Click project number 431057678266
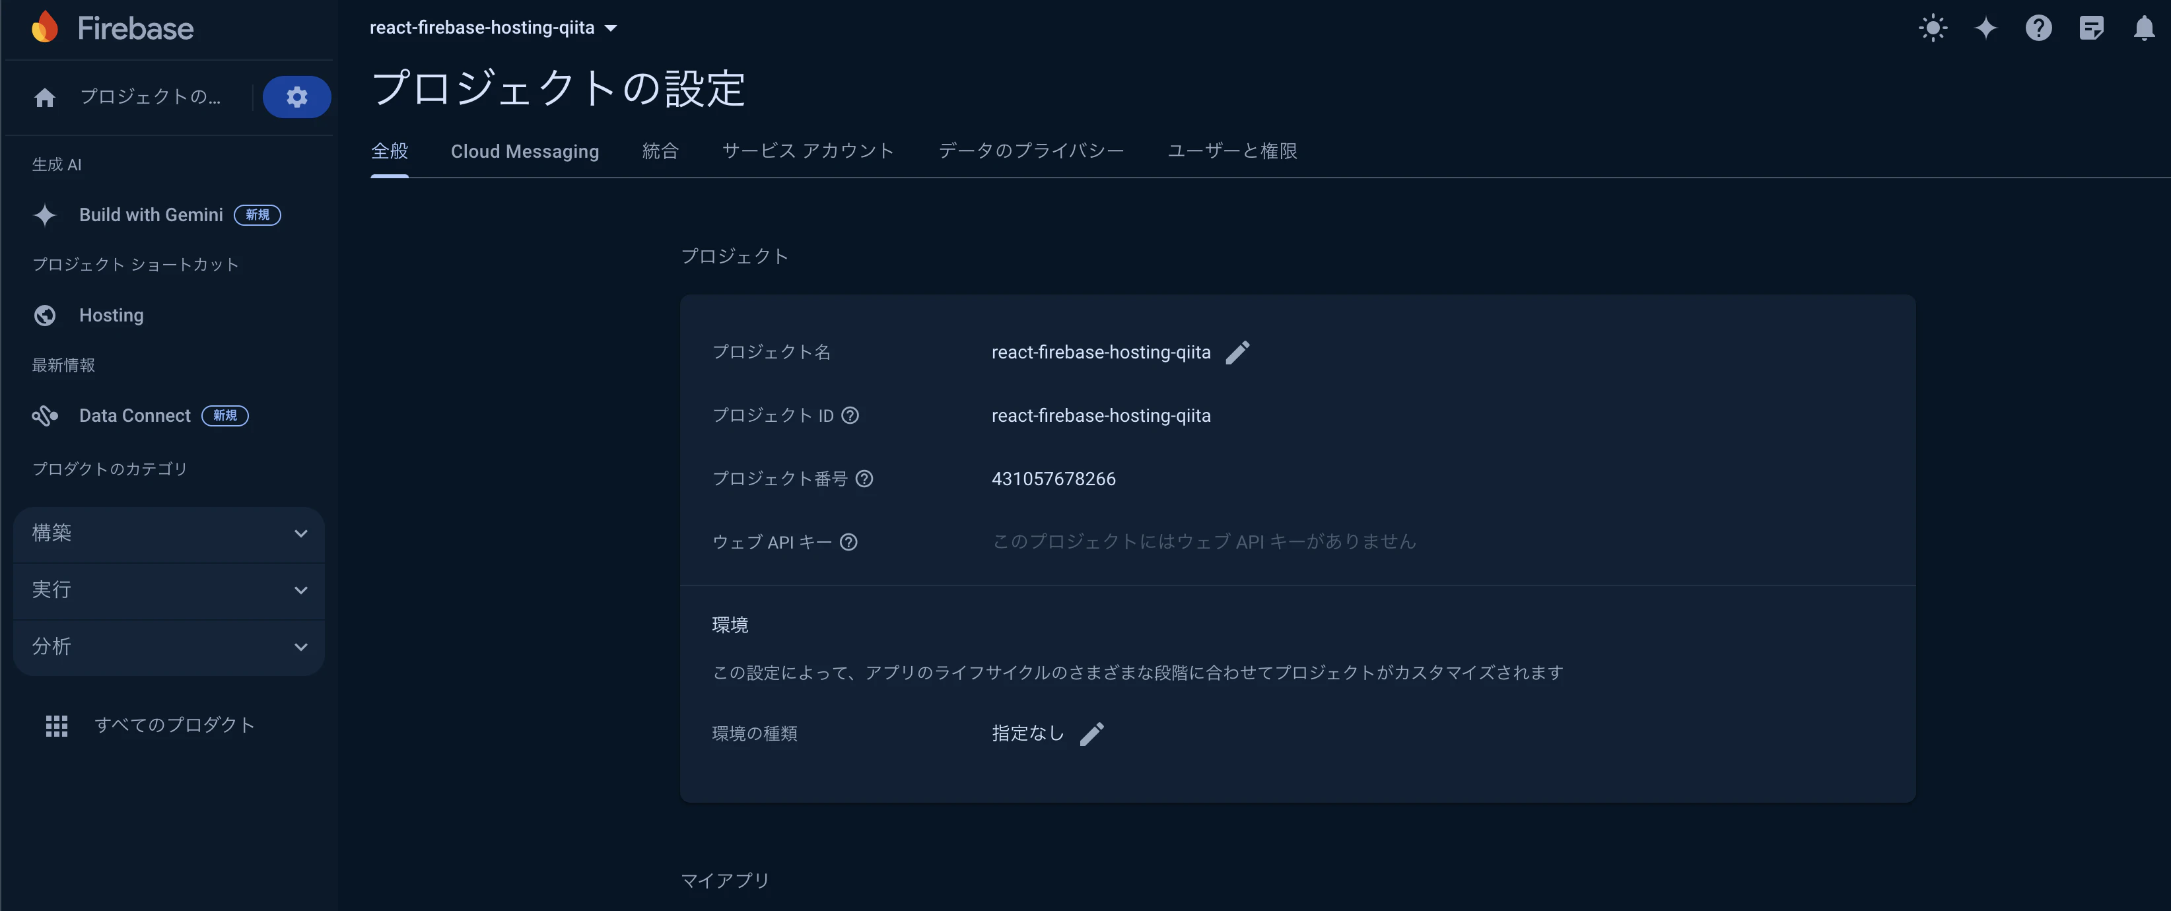This screenshot has height=911, width=2171. [x=1053, y=479]
